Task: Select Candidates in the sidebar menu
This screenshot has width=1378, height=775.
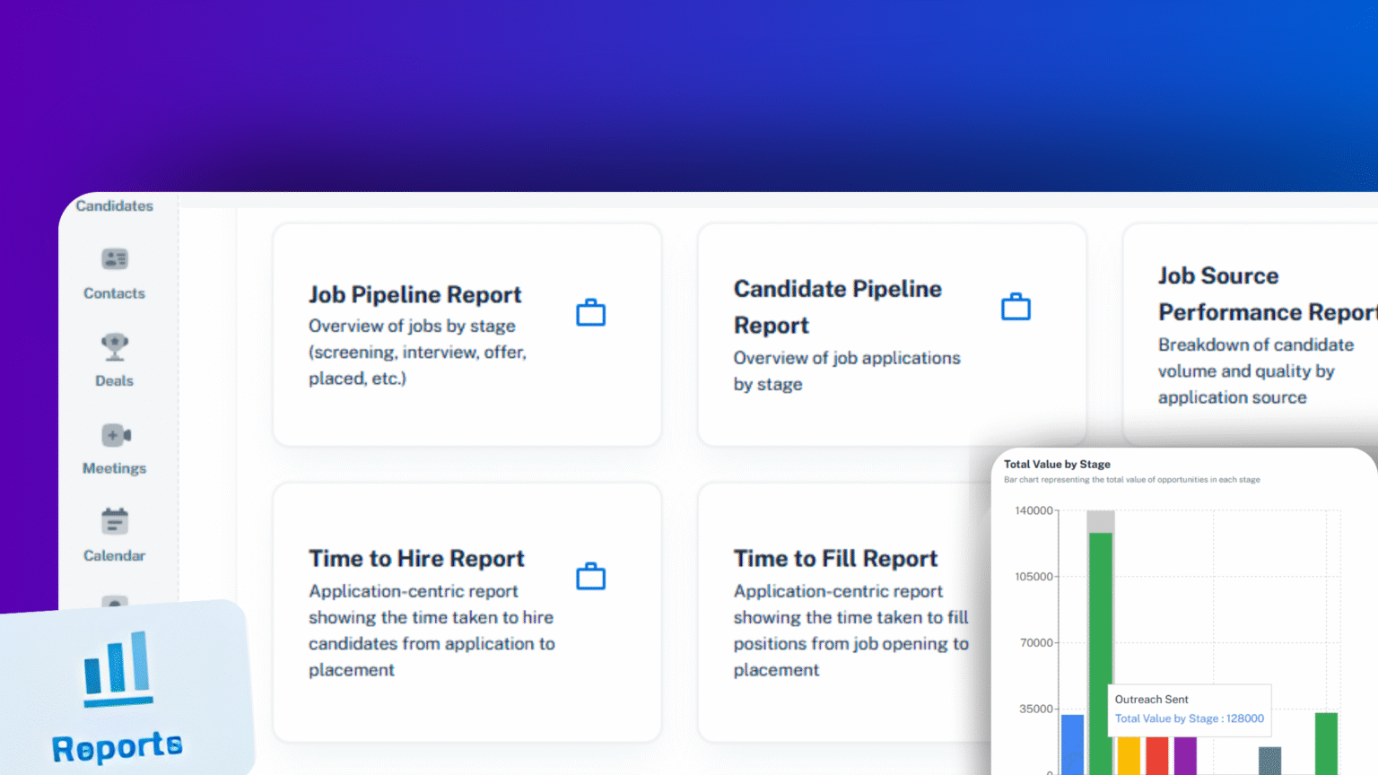Action: (115, 206)
